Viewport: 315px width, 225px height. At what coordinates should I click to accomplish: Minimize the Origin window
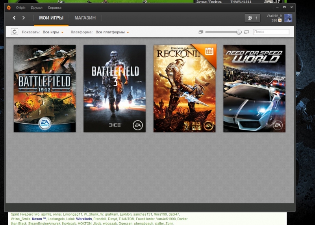coord(277,7)
